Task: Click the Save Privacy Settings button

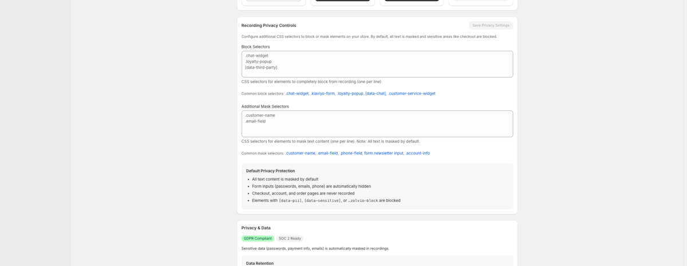Action: click(491, 25)
